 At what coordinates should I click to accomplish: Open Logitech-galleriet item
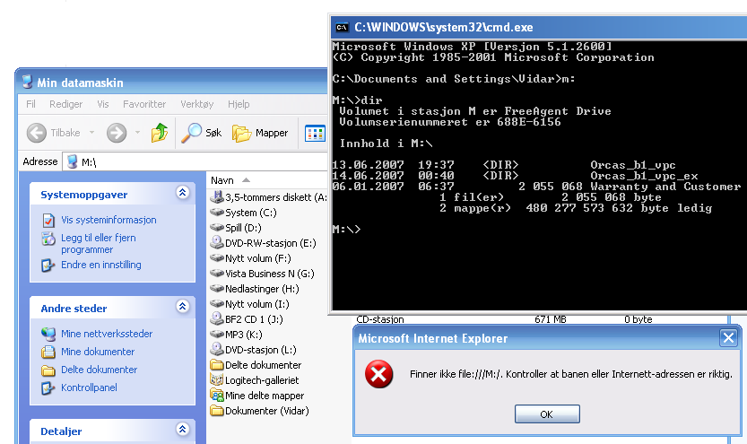point(255,380)
